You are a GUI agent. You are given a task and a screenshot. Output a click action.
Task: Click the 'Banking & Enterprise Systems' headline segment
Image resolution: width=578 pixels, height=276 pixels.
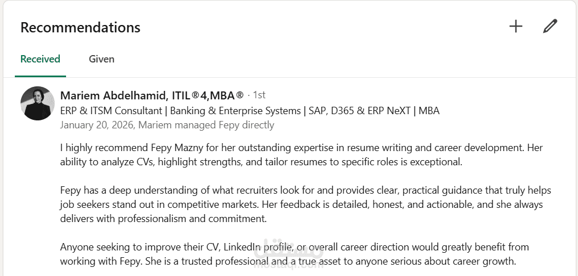click(x=235, y=111)
